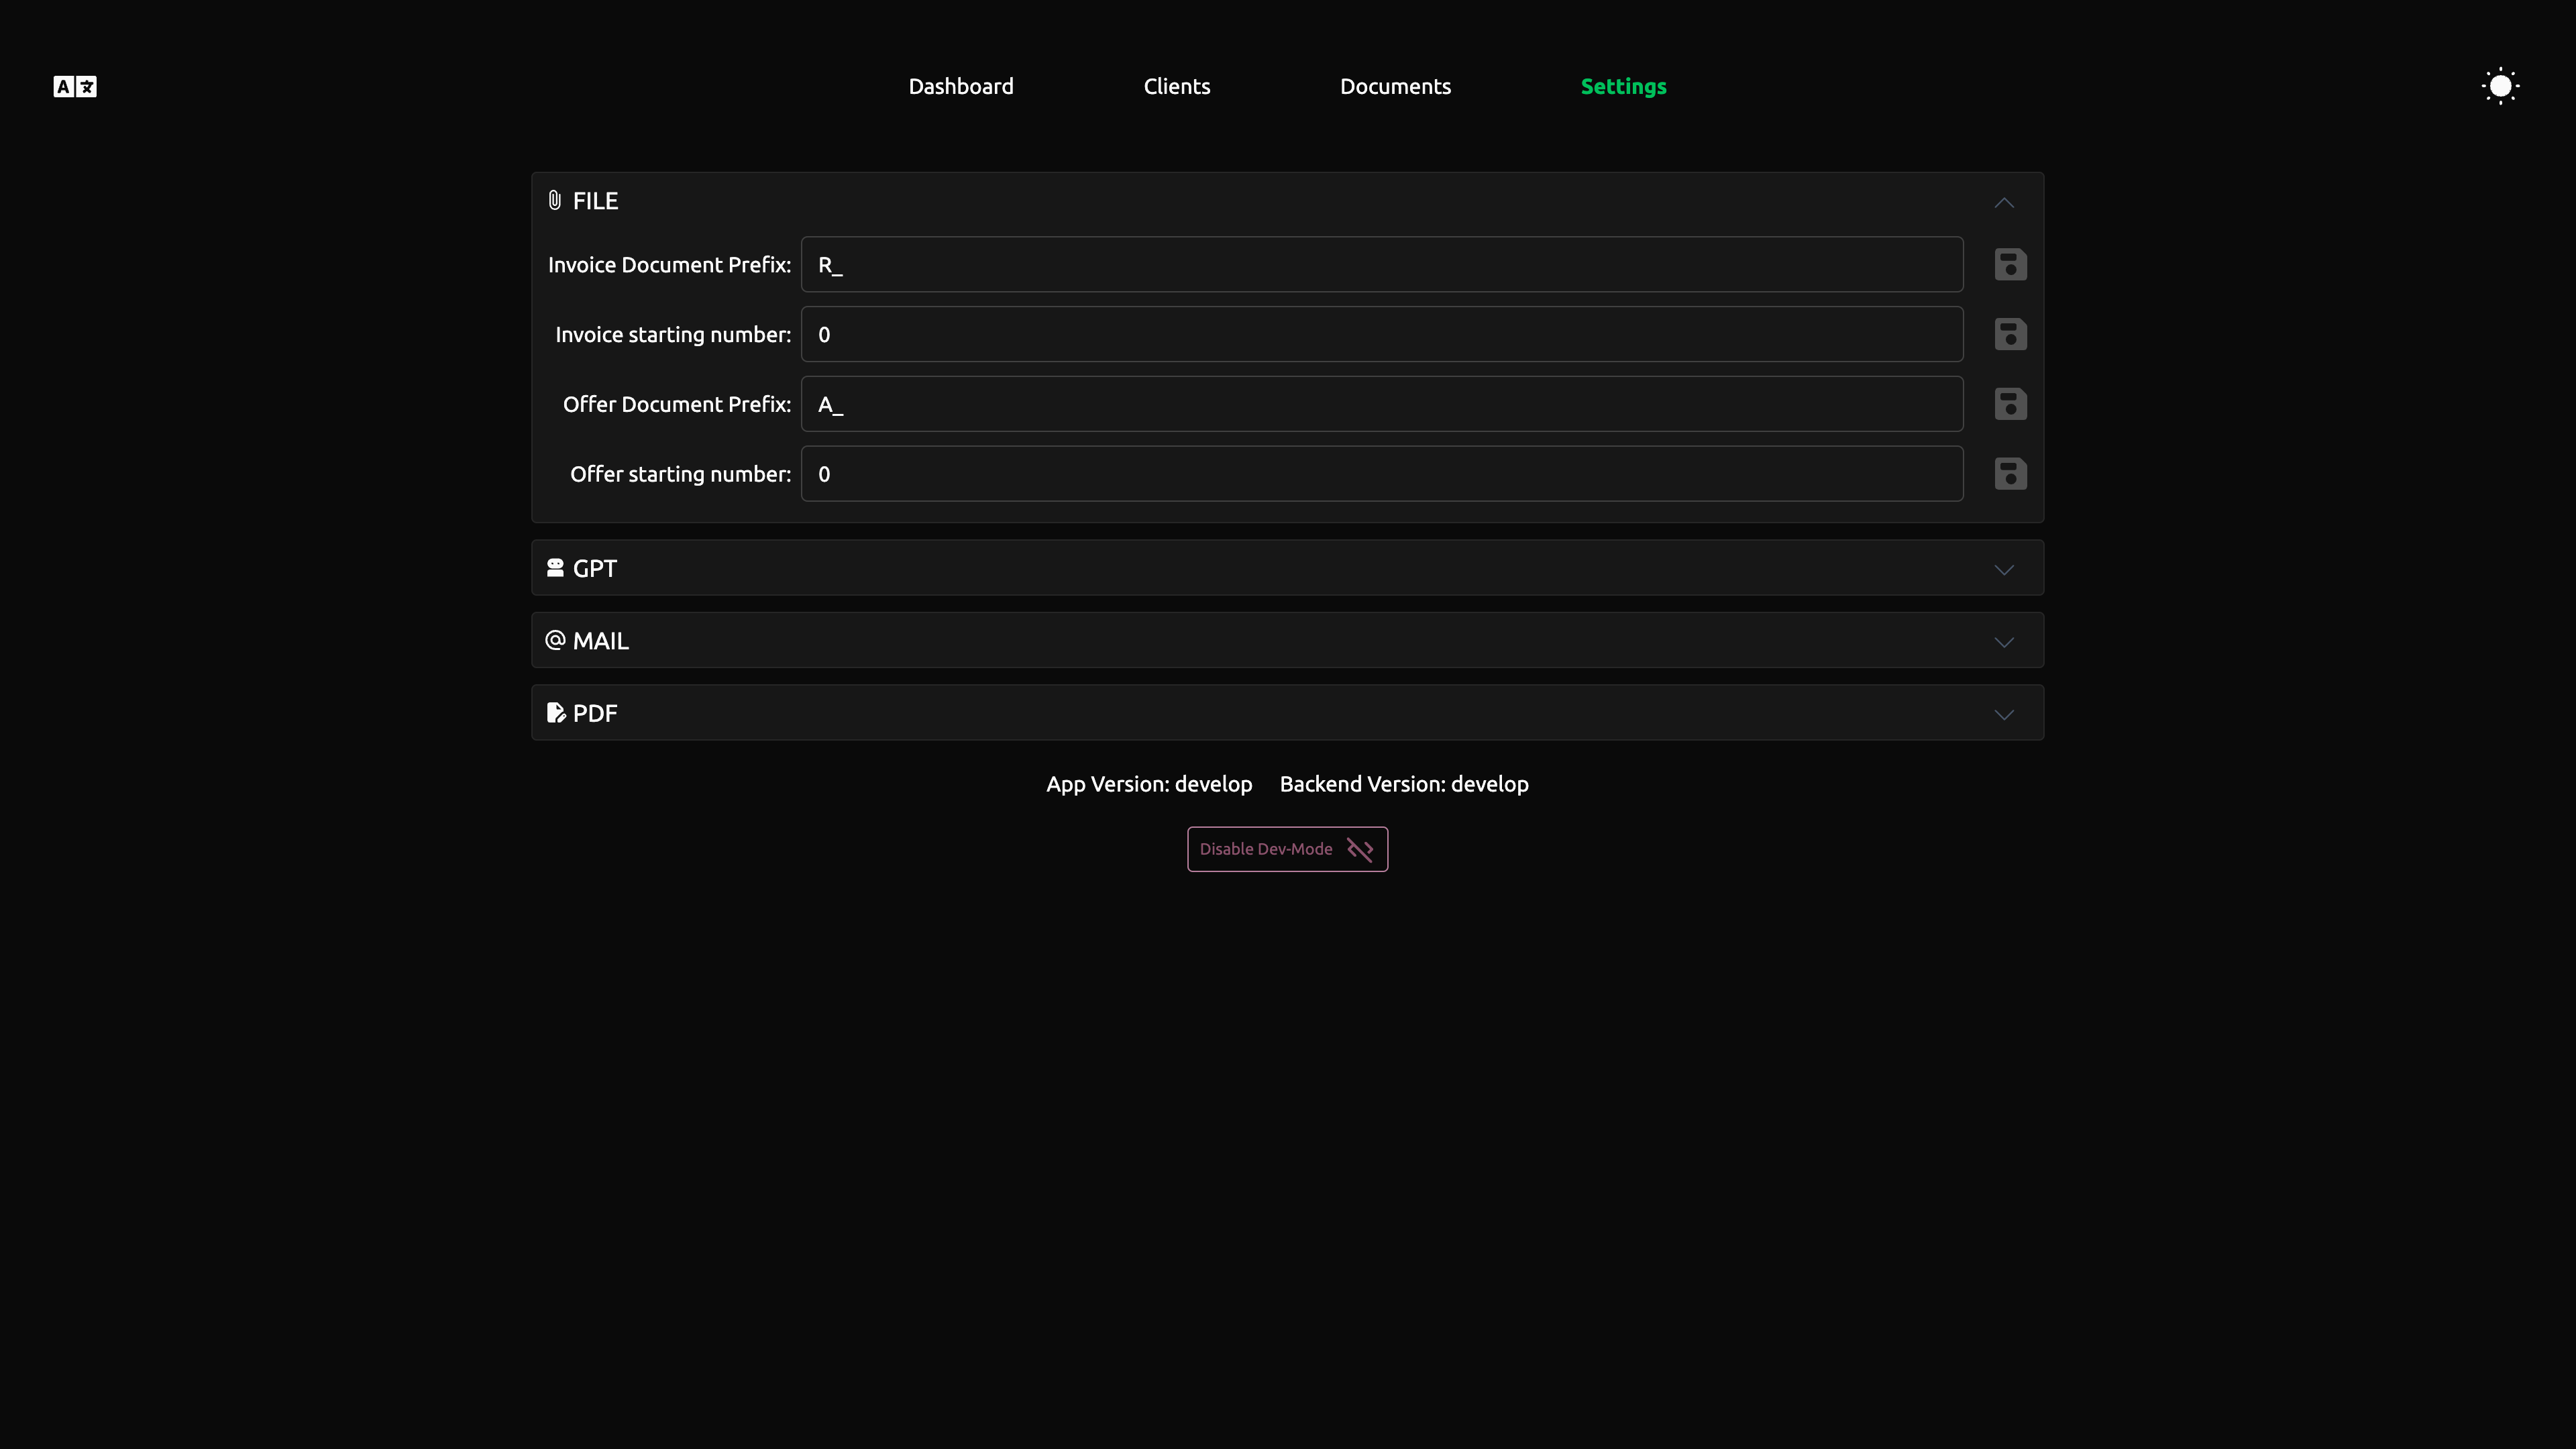Click 'Invoice starting number:' label

coord(673,335)
